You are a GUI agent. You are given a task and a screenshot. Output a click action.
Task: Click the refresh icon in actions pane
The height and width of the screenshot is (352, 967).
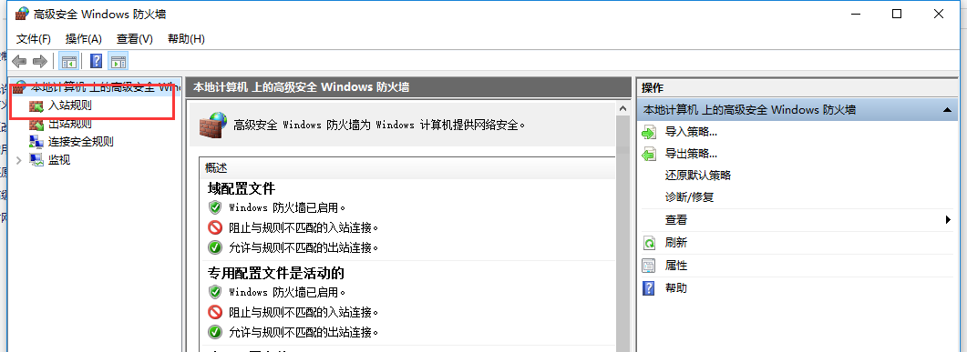point(649,243)
